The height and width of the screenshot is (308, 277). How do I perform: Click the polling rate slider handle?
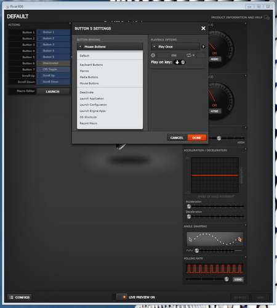tap(227, 279)
